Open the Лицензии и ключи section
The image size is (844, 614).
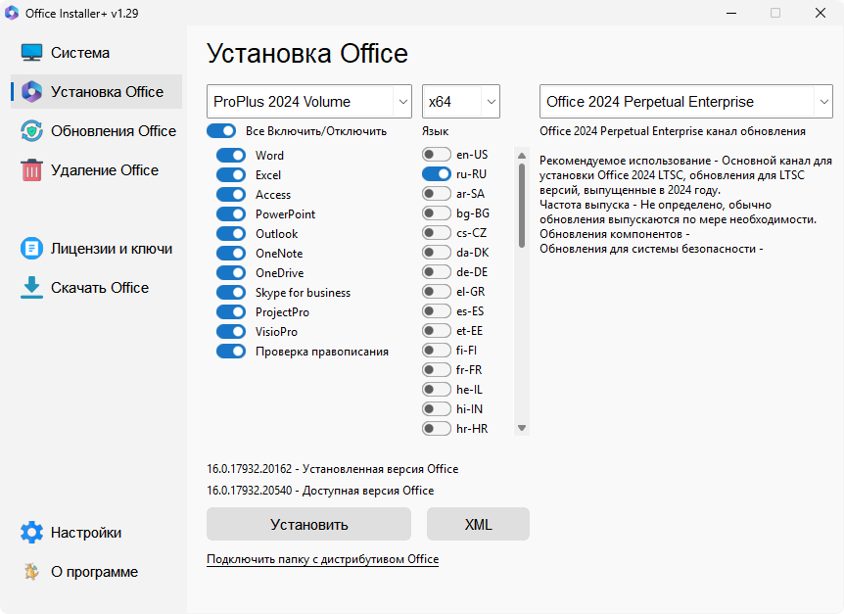[x=112, y=249]
